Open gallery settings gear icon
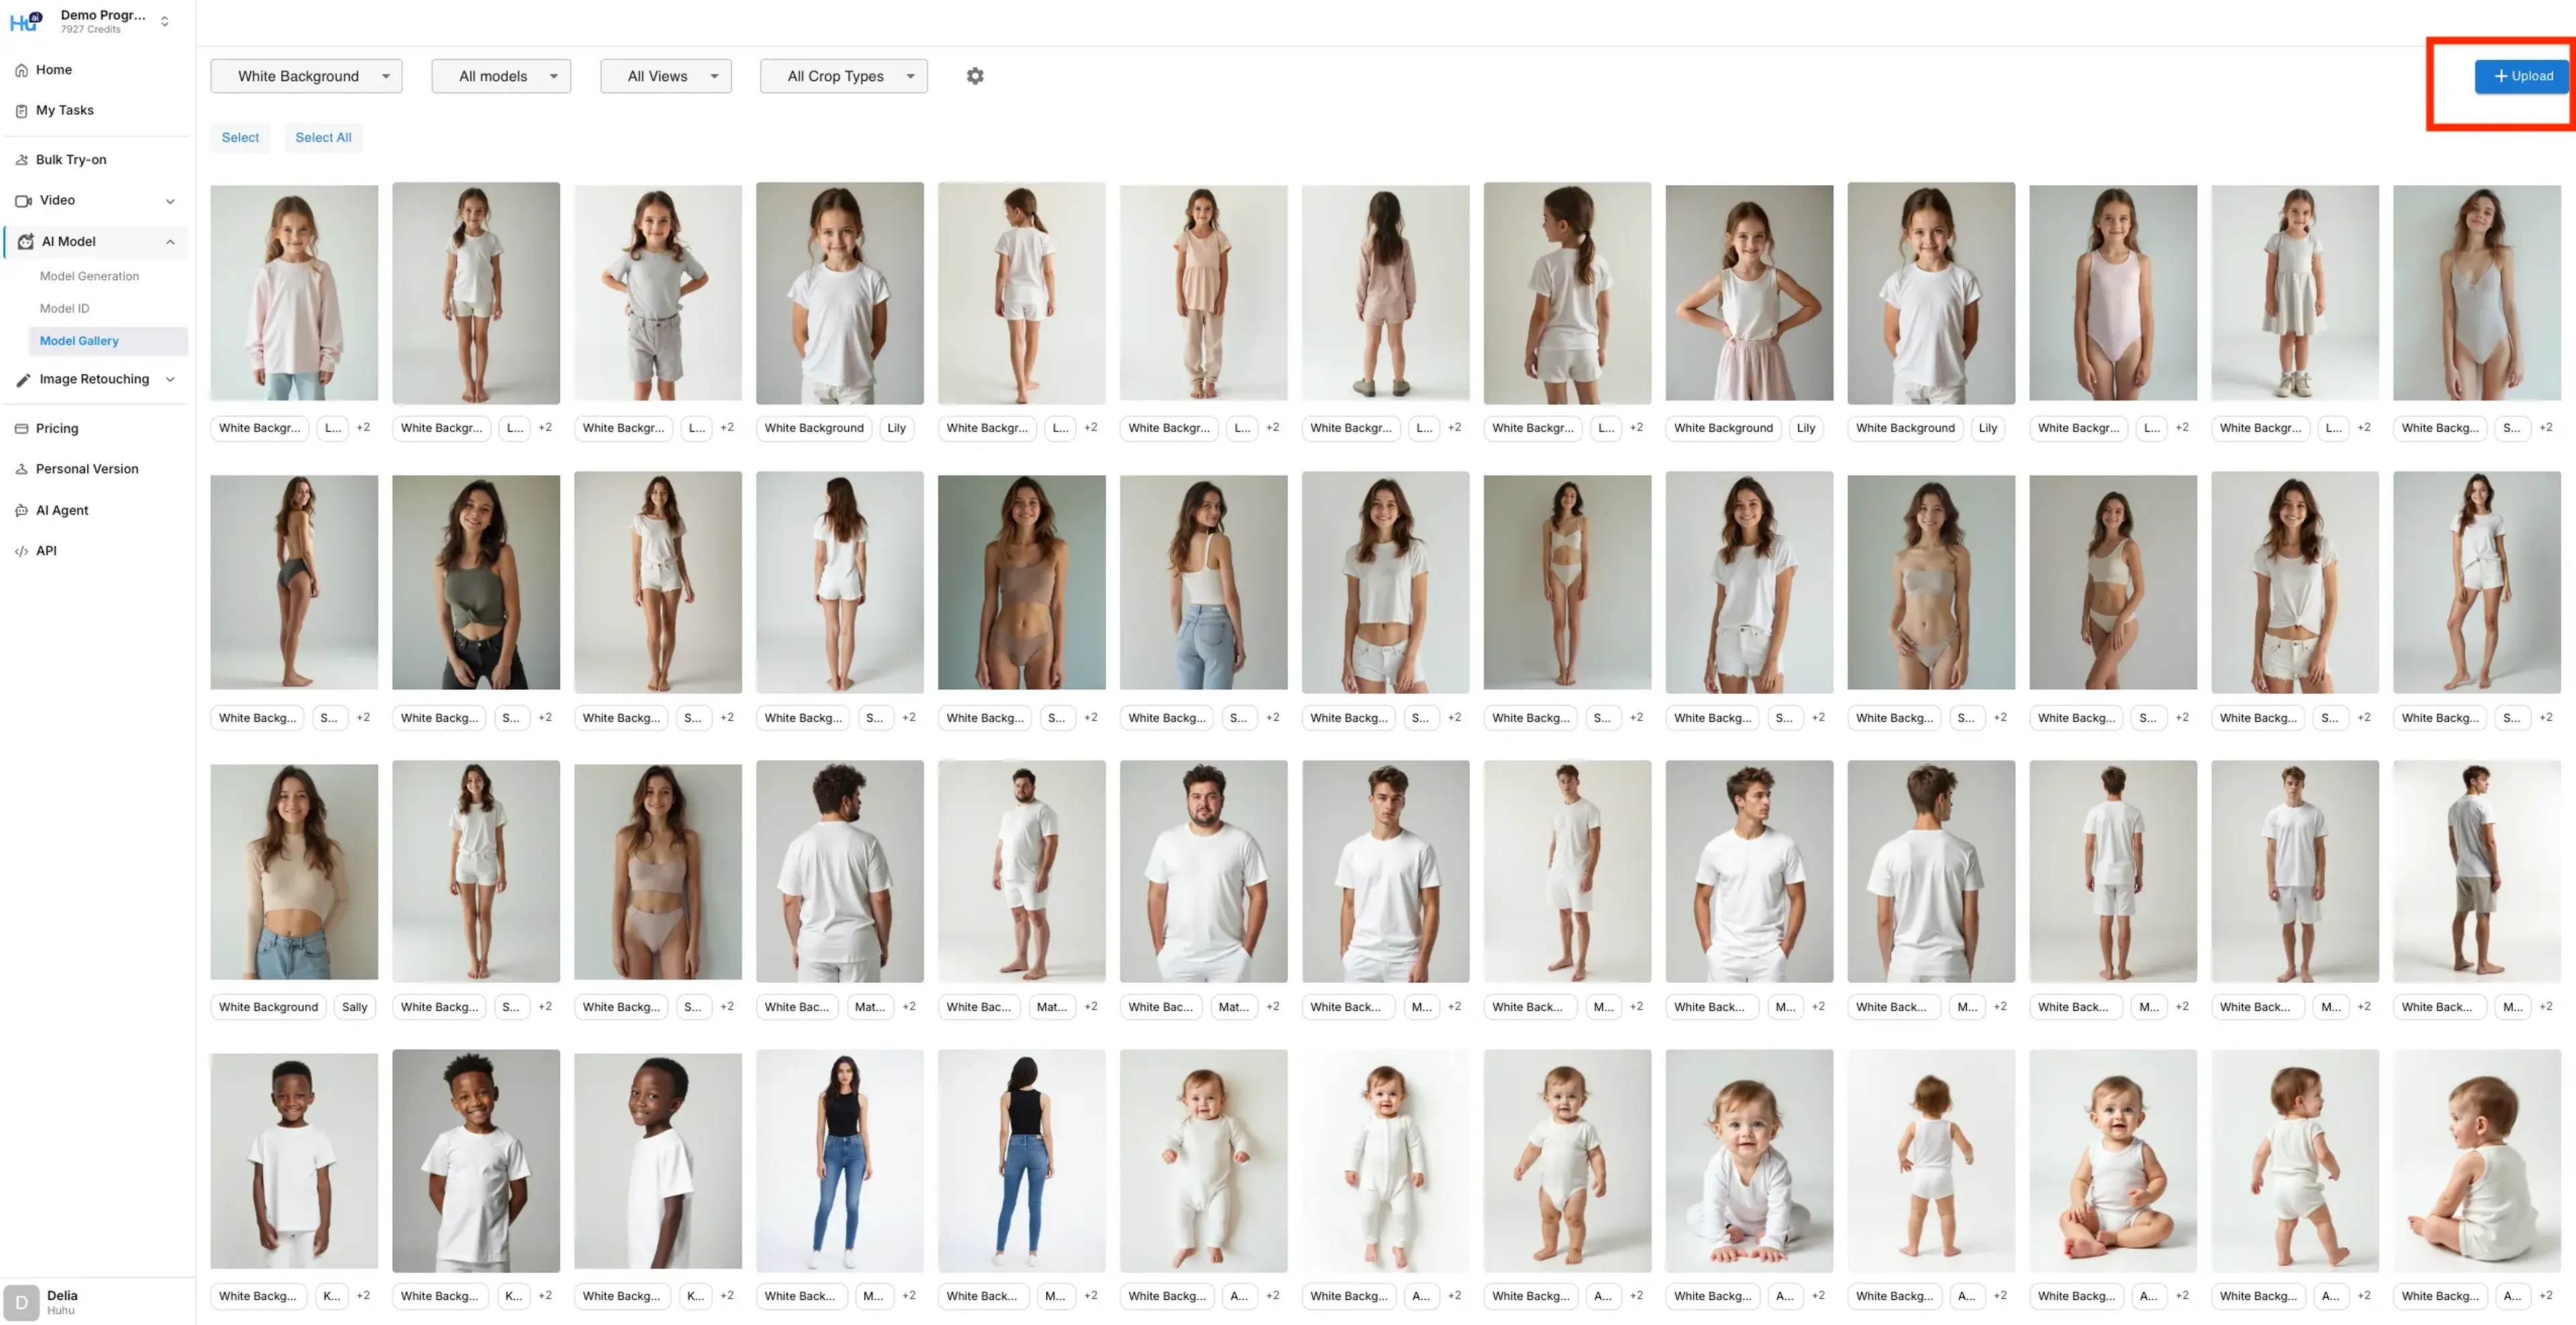This screenshot has width=2576, height=1325. 975,76
